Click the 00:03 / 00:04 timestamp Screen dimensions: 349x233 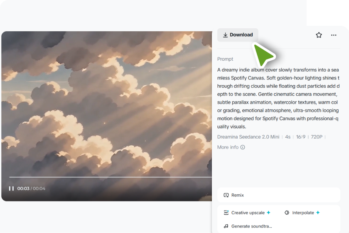(x=31, y=188)
